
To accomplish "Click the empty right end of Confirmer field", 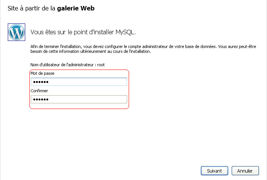I will pyautogui.click(x=119, y=99).
